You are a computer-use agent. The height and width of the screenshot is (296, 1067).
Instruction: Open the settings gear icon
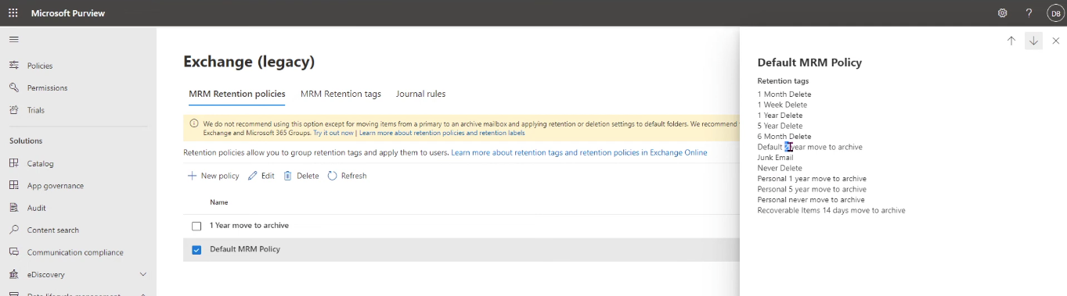1003,13
